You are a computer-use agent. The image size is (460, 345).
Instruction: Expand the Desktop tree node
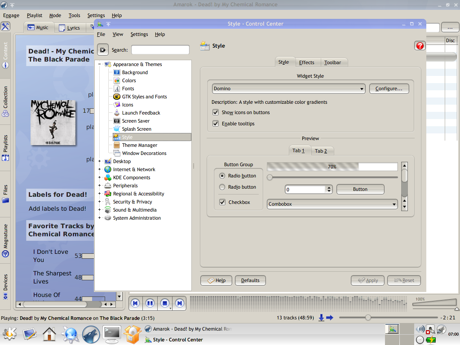point(99,161)
